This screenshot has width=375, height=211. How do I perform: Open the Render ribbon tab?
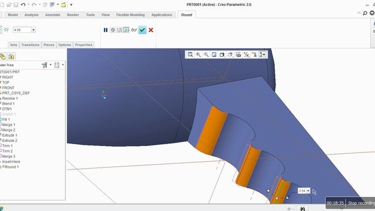tap(73, 15)
